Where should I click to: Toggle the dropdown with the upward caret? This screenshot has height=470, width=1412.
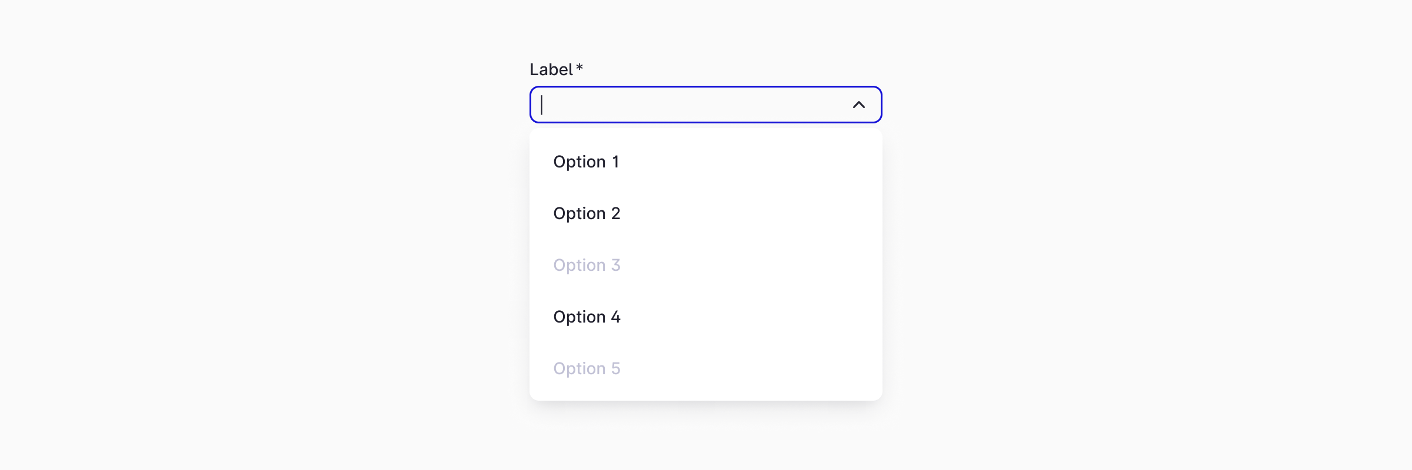(x=858, y=105)
